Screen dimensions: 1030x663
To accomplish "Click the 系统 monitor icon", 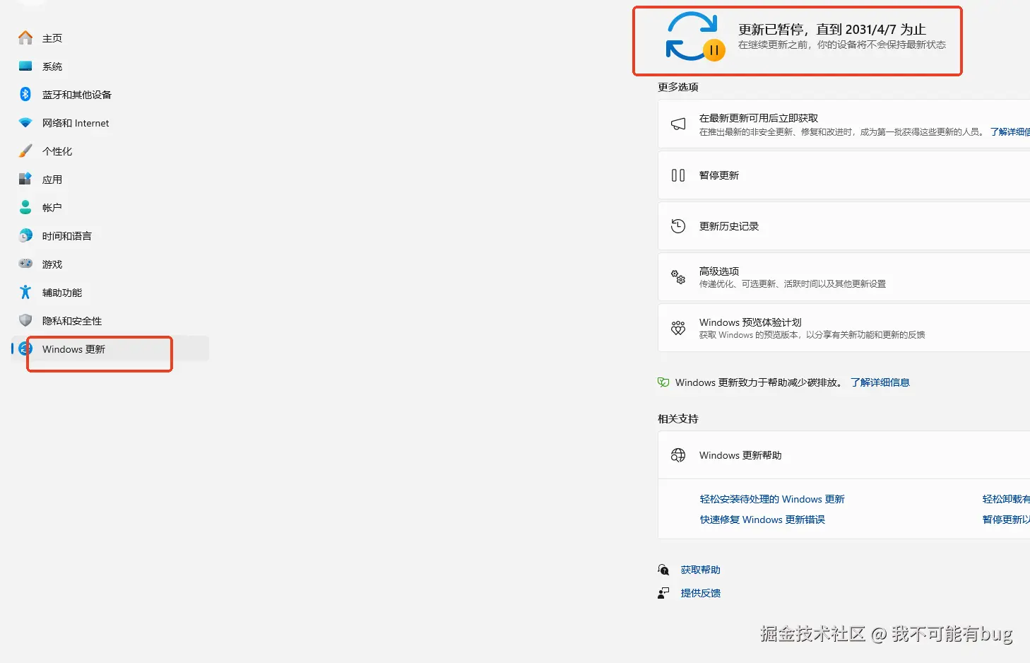I will tap(25, 66).
